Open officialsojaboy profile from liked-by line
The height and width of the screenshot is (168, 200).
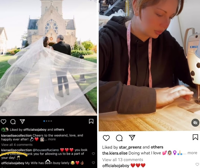click(35, 130)
